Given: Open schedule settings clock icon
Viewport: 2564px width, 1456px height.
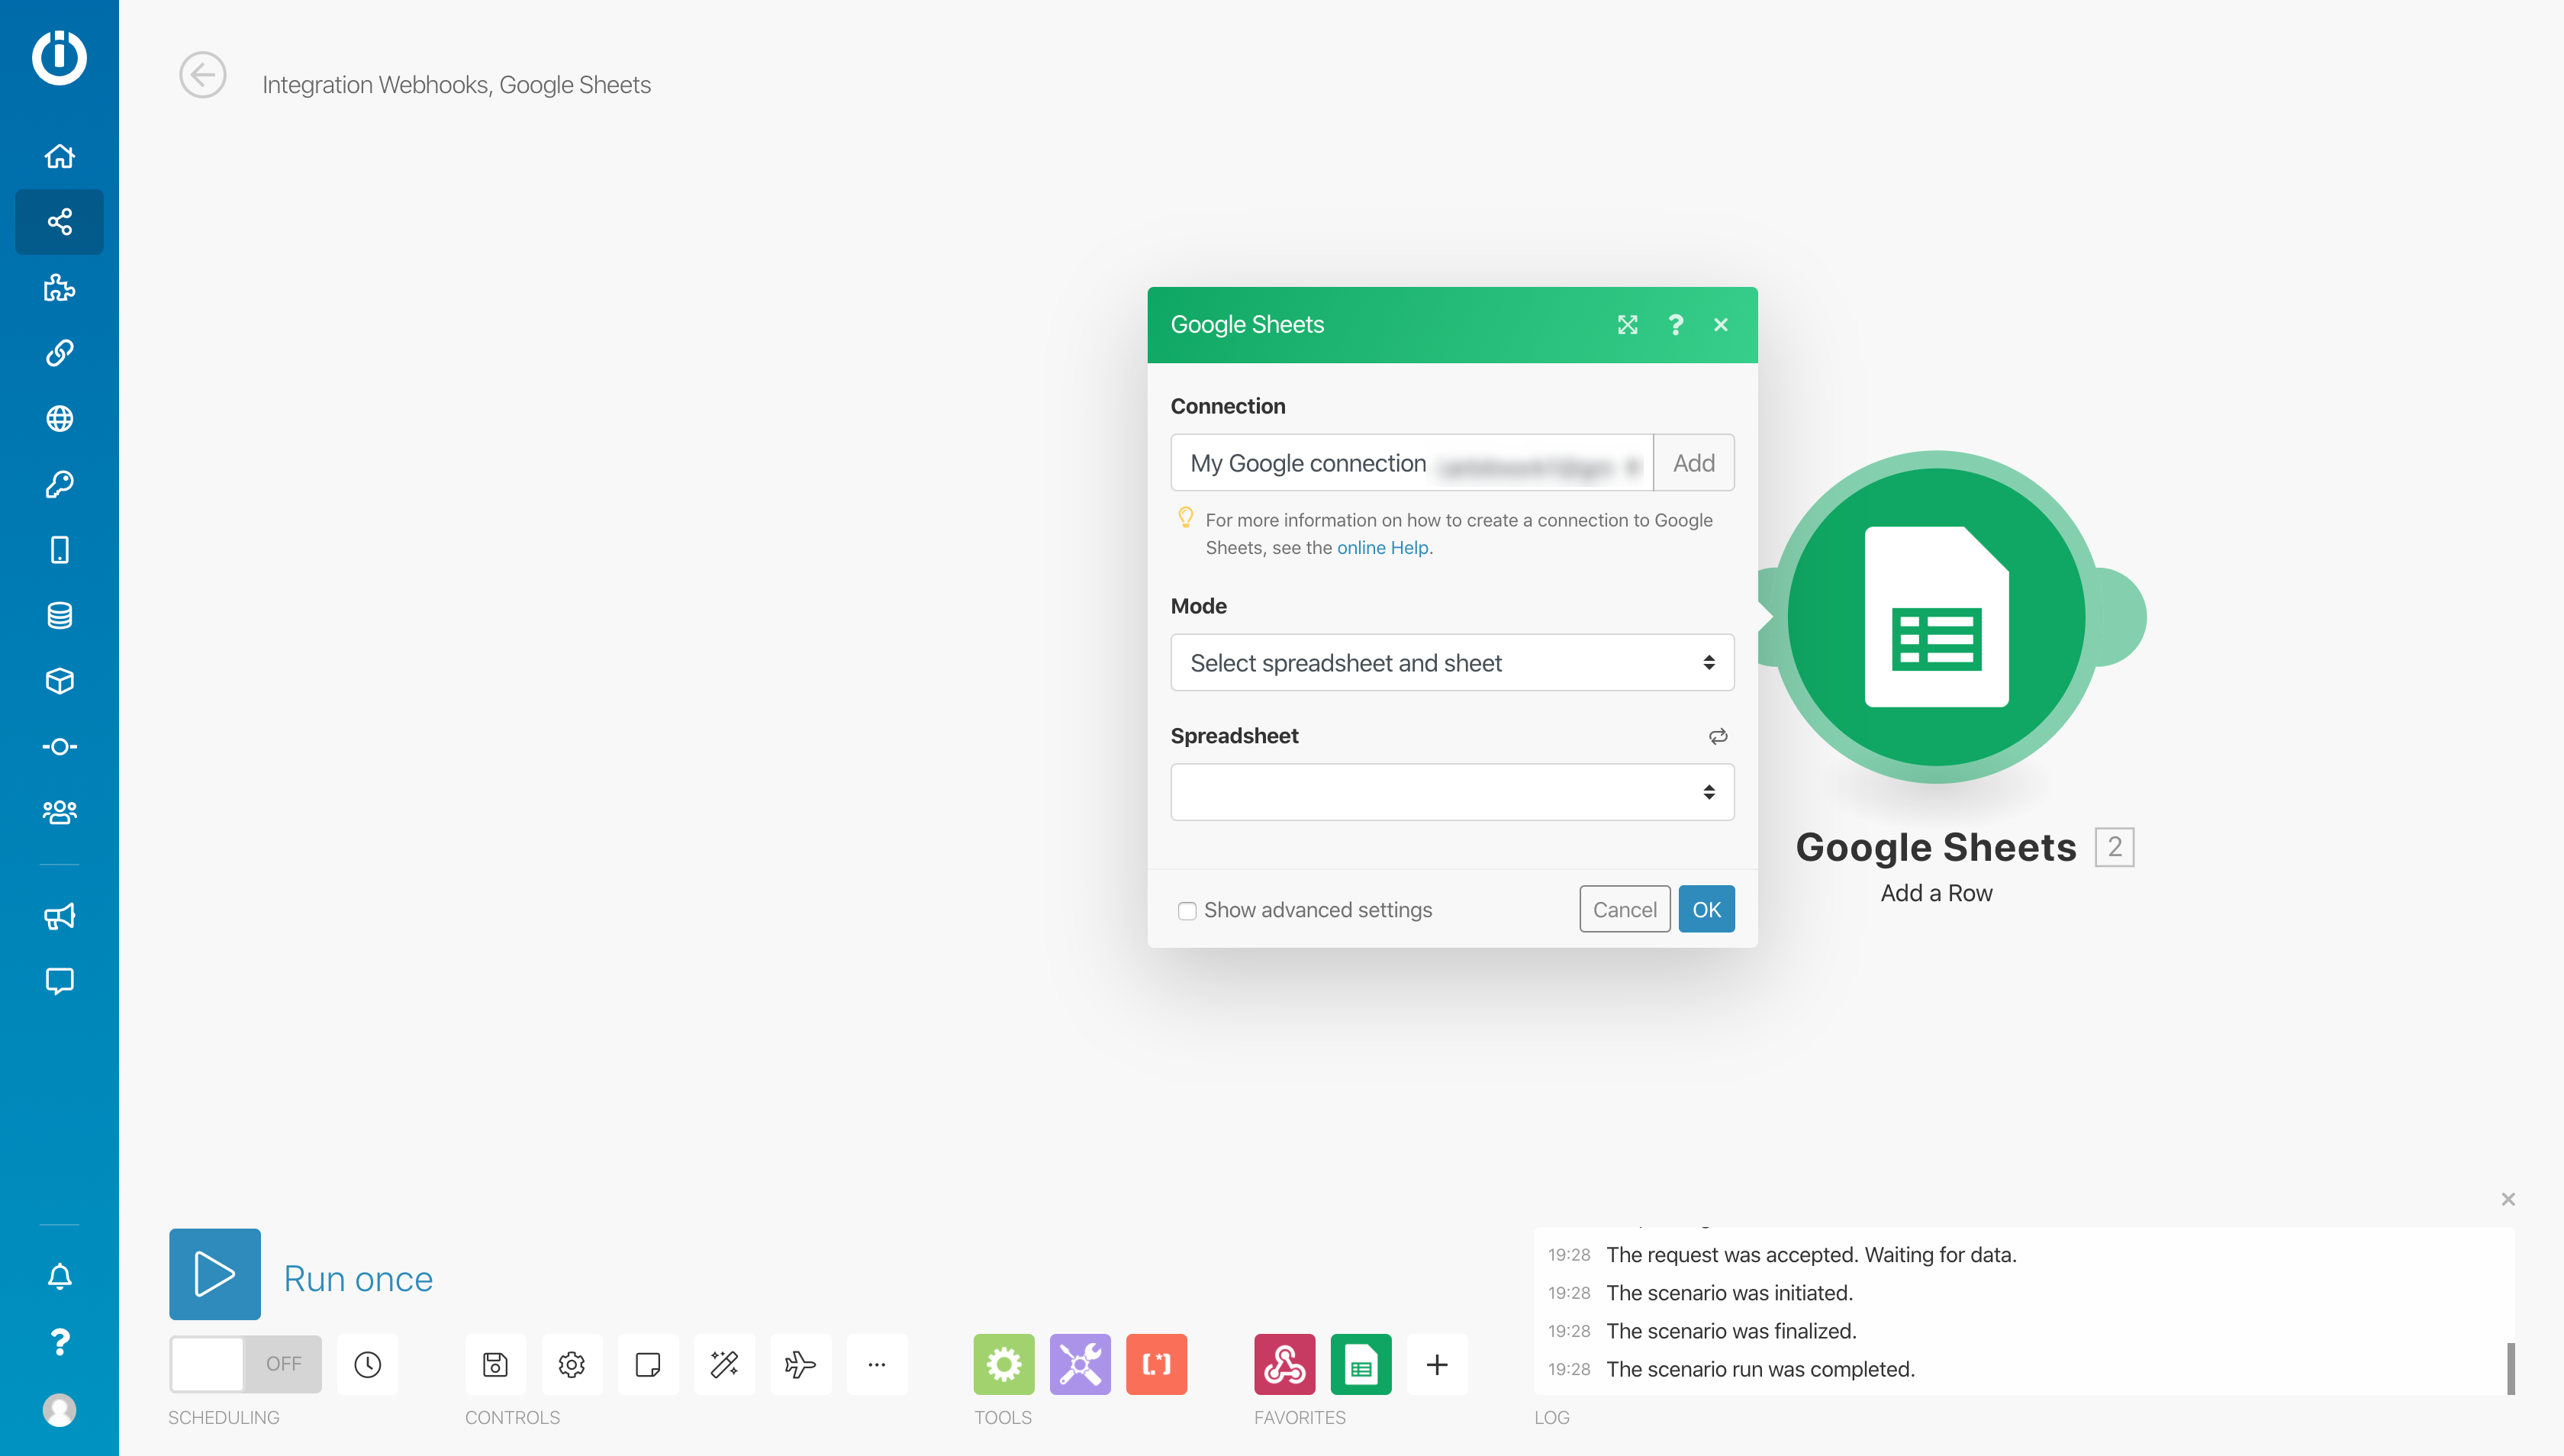Looking at the screenshot, I should point(368,1364).
